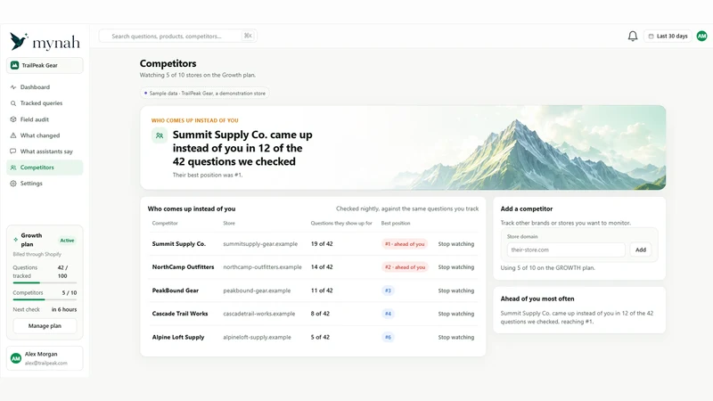713x401 pixels.
Task: Click the 'Questions they show up for' header
Action: pyautogui.click(x=341, y=224)
